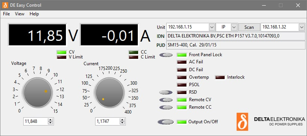Click the DC Fail indicator LED

[x=182, y=70]
